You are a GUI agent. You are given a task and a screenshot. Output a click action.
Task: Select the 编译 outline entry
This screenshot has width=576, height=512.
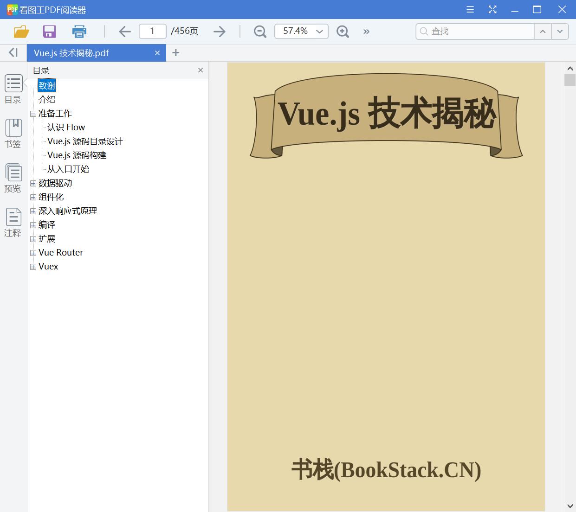point(47,224)
